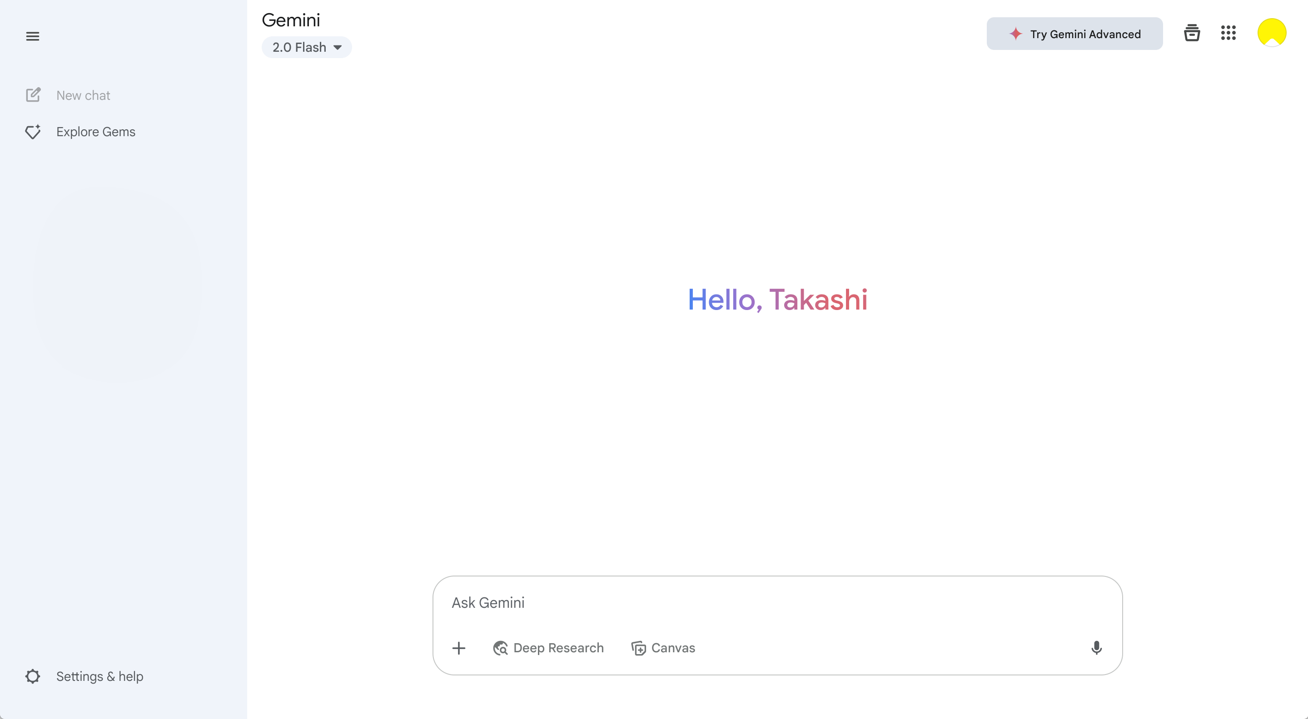Open the yellow account profile avatar
This screenshot has height=719, width=1308.
1272,33
